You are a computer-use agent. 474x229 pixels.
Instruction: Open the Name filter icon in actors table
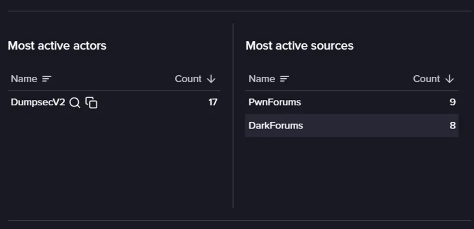pos(47,79)
